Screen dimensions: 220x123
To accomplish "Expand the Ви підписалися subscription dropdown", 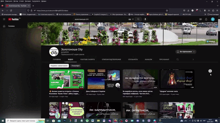I will click(x=186, y=52).
